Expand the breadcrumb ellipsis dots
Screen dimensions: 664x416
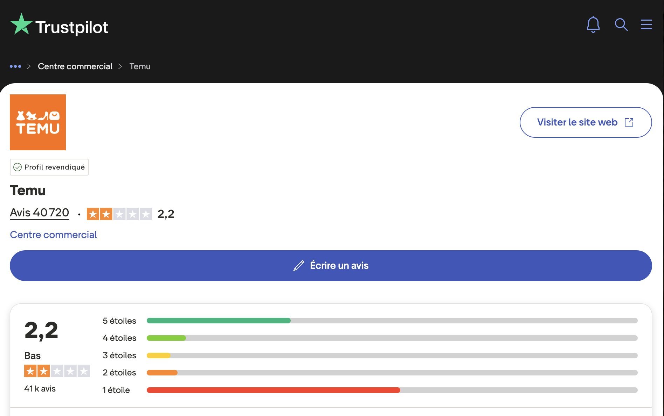point(15,66)
